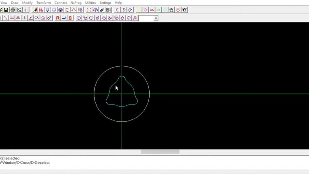
Task: Click the purple circled triangle icon
Action: click(130, 10)
